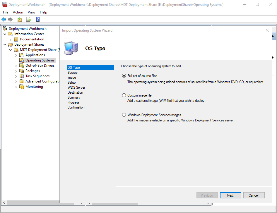Click the DeploymentWorkbench app icon in title bar
Image resolution: width=277 pixels, height=213 pixels.
5,5
